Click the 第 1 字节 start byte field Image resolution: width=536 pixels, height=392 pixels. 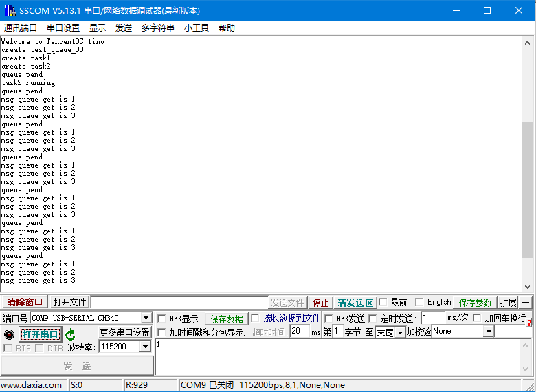[x=337, y=332]
